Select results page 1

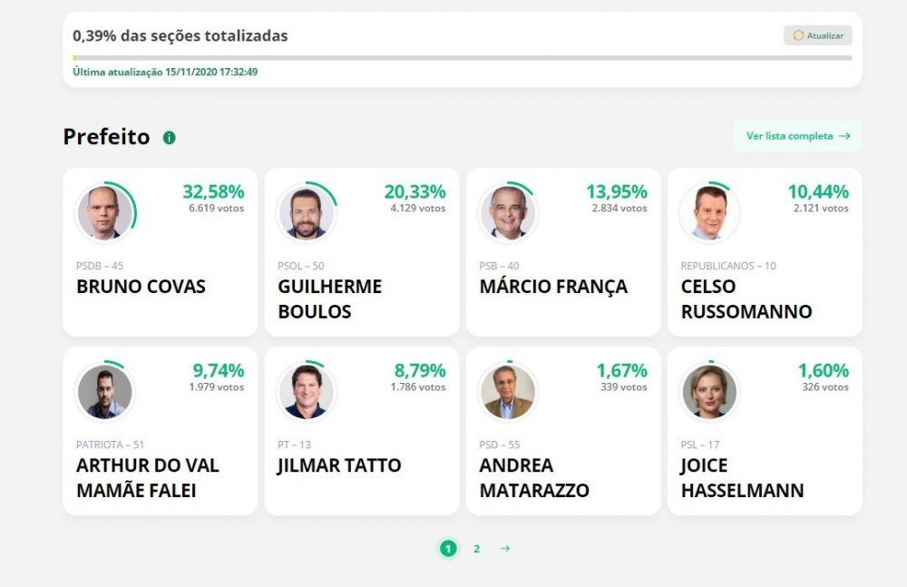(x=448, y=548)
